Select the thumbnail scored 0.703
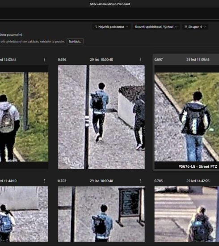 click(x=101, y=214)
